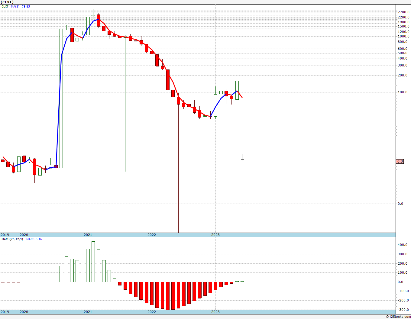The width and height of the screenshot is (411, 319).
Task: Select the 2200.0 price axis label
Action: pos(404,17)
